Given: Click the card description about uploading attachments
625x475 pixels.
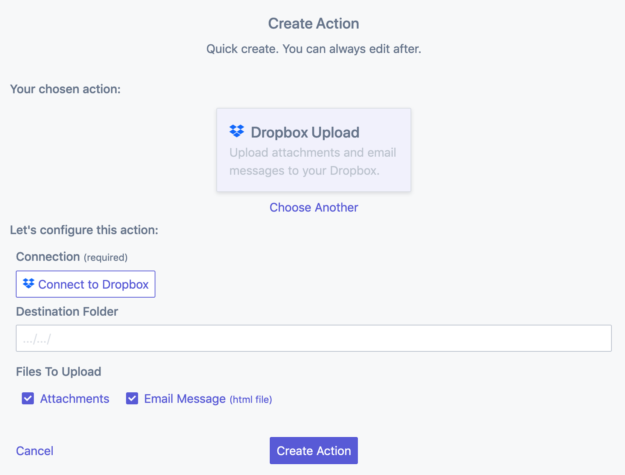Looking at the screenshot, I should tap(313, 162).
